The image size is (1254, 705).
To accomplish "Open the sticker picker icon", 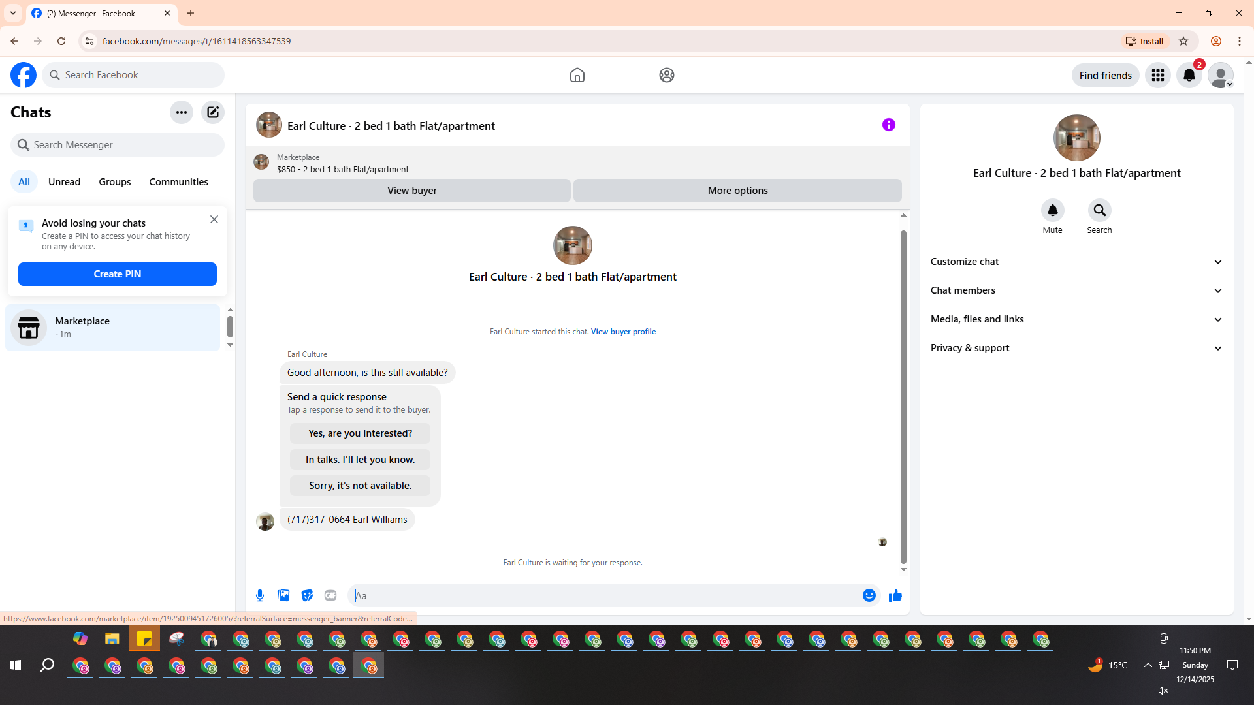I will click(x=307, y=595).
